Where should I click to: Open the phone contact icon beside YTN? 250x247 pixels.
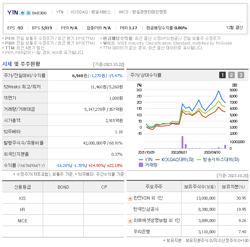coord(28,13)
